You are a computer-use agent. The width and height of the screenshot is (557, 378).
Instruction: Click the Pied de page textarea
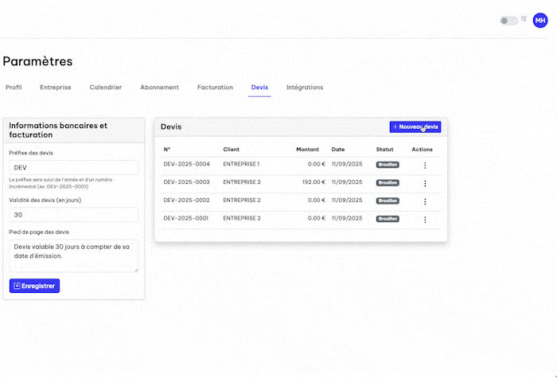[x=73, y=256]
